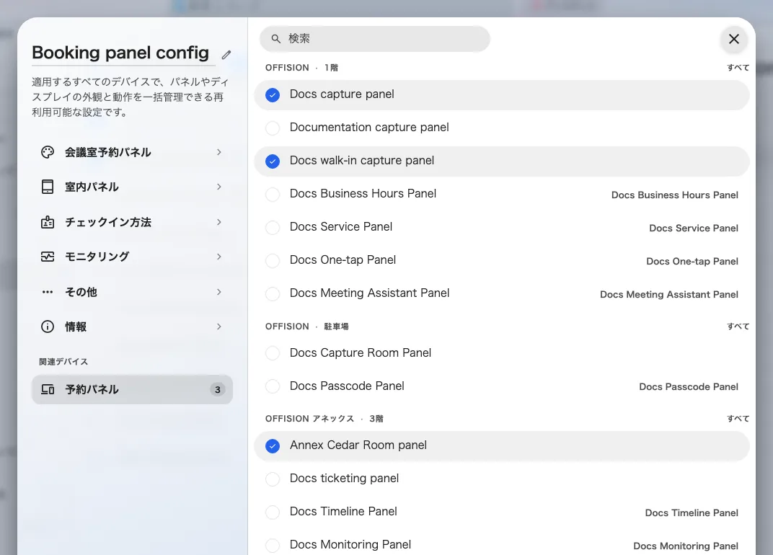Check Docs Passcode Panel

tap(273, 386)
